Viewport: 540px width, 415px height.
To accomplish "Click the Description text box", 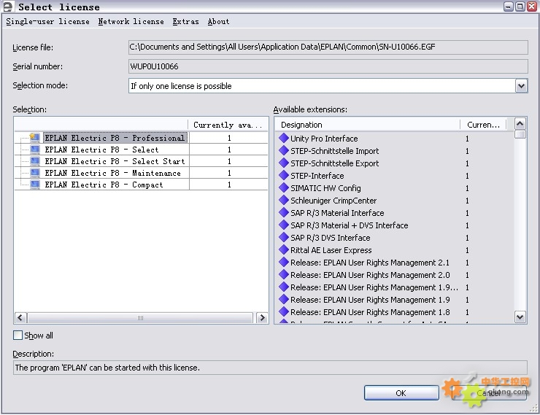I will [270, 368].
